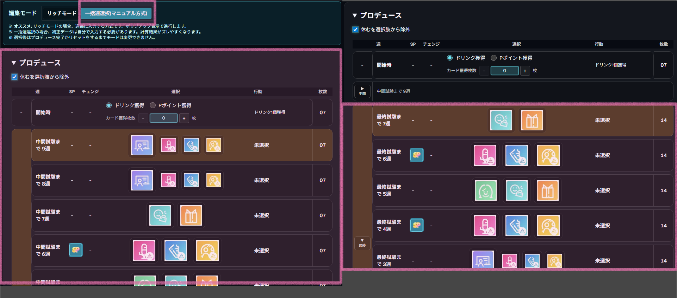Select blue dance lesson icon in 中間試験まで 6週 row
The image size is (677, 298).
click(176, 251)
